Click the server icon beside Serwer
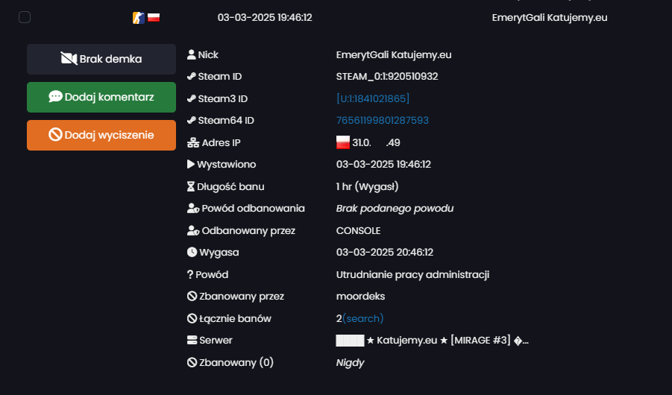This screenshot has width=672, height=395. [x=192, y=340]
